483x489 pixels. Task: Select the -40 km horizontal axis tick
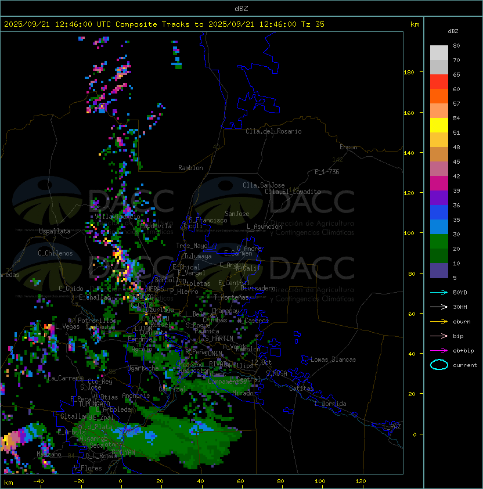[x=38, y=481]
